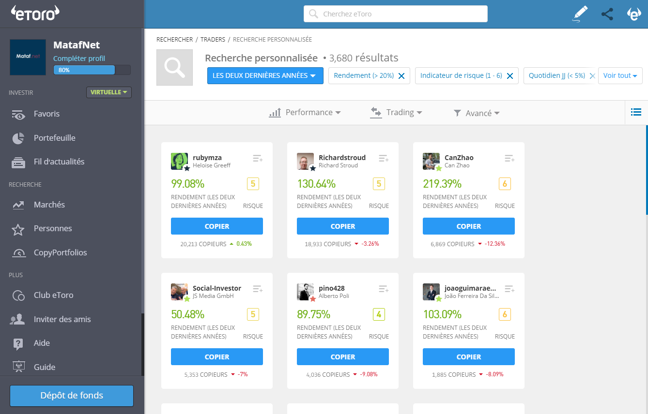
Task: Add Richardstroud to watchlist
Action: point(384,158)
